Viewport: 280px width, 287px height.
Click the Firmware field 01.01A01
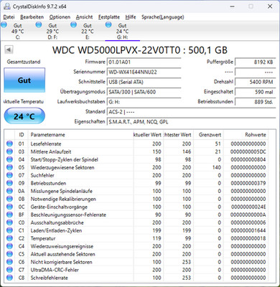point(144,62)
